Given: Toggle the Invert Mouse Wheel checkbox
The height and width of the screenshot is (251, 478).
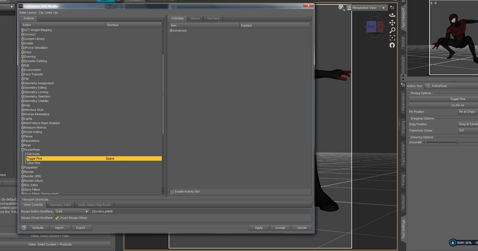Looking at the screenshot, I should 57,218.
